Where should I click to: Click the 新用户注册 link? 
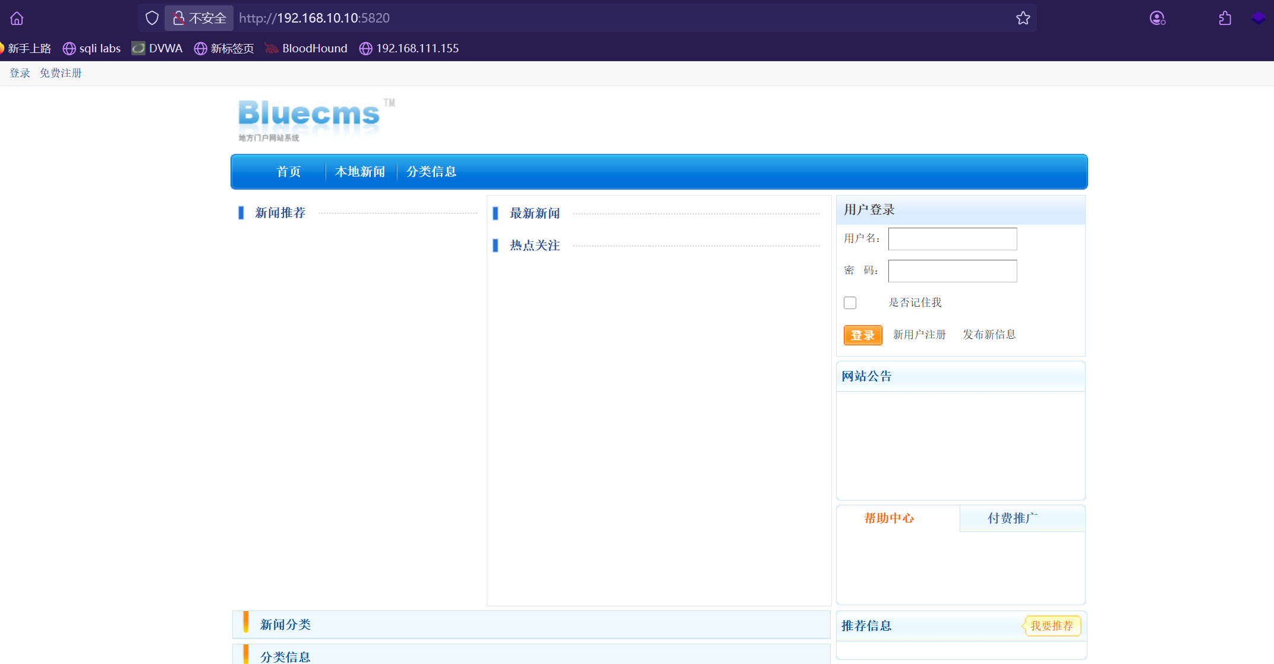tap(919, 335)
